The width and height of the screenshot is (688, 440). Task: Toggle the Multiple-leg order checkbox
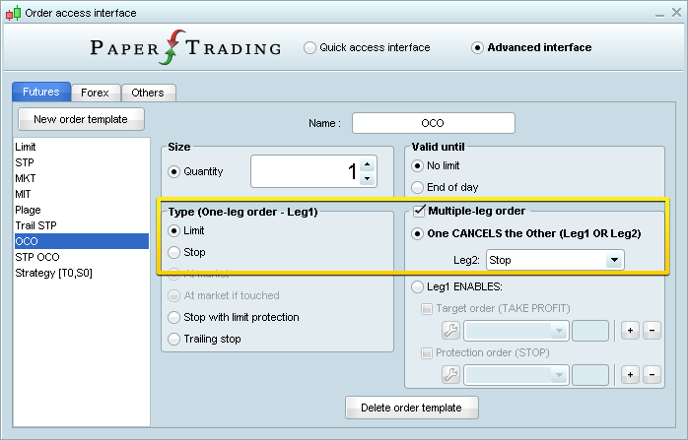(419, 210)
